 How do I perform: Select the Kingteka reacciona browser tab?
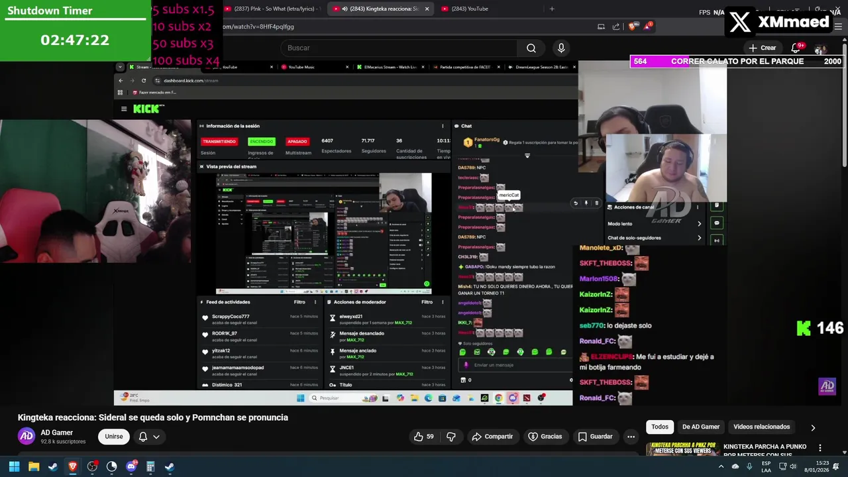point(381,9)
